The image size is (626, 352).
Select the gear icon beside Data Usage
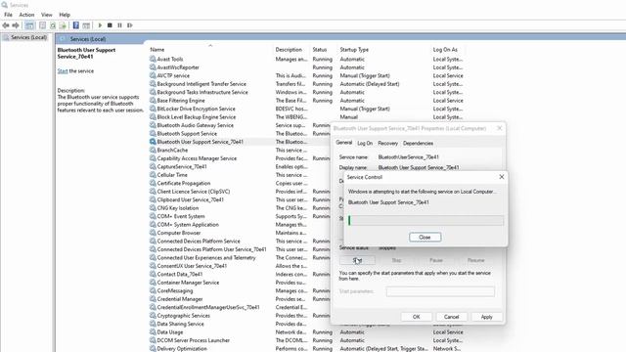153,332
